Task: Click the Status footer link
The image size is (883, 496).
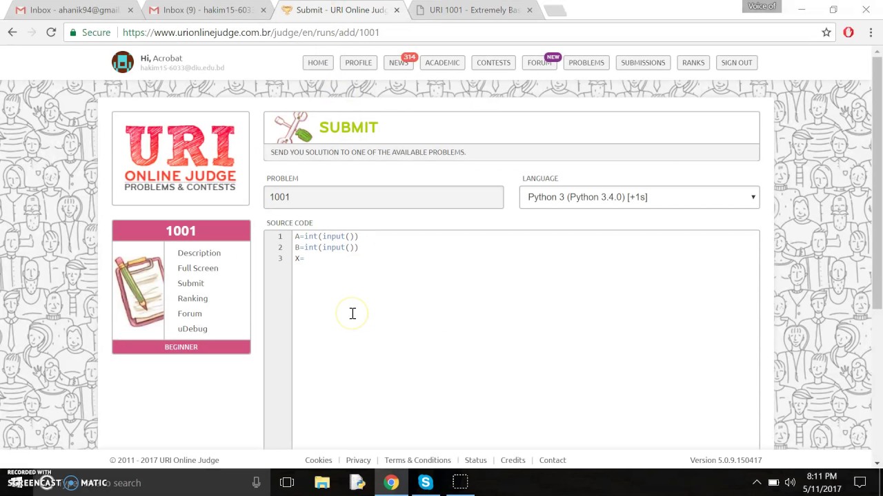Action: (476, 460)
